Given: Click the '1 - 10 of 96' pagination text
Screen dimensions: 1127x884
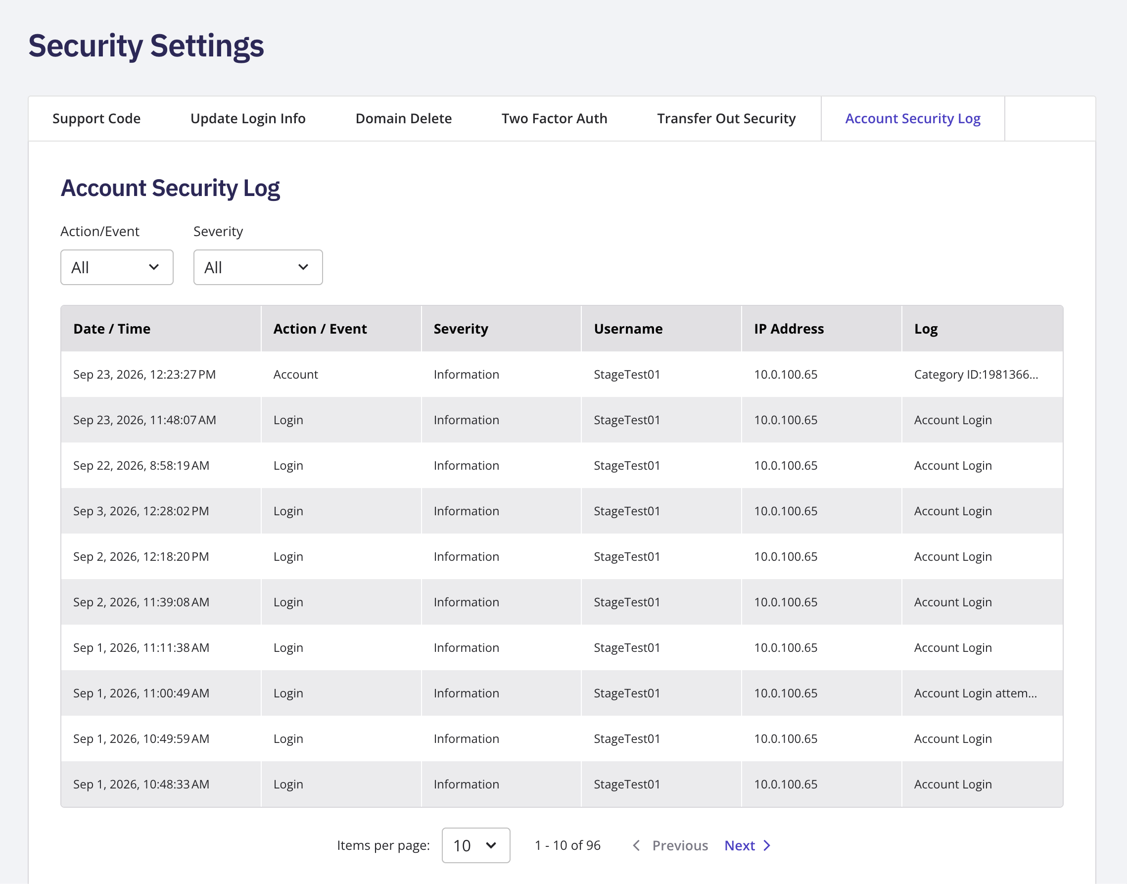Looking at the screenshot, I should (567, 845).
